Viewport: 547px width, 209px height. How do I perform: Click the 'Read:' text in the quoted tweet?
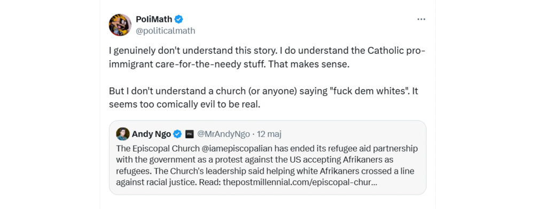pyautogui.click(x=210, y=182)
